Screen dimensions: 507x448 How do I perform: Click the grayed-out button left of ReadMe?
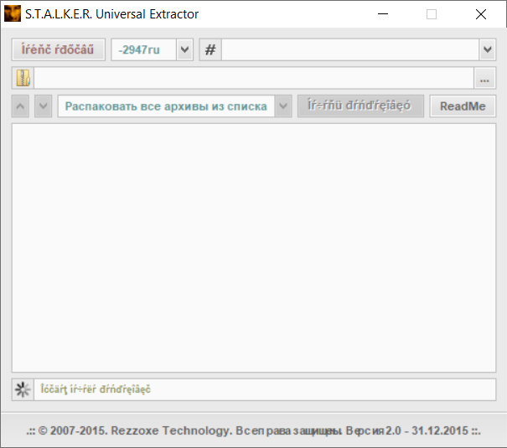click(x=360, y=106)
